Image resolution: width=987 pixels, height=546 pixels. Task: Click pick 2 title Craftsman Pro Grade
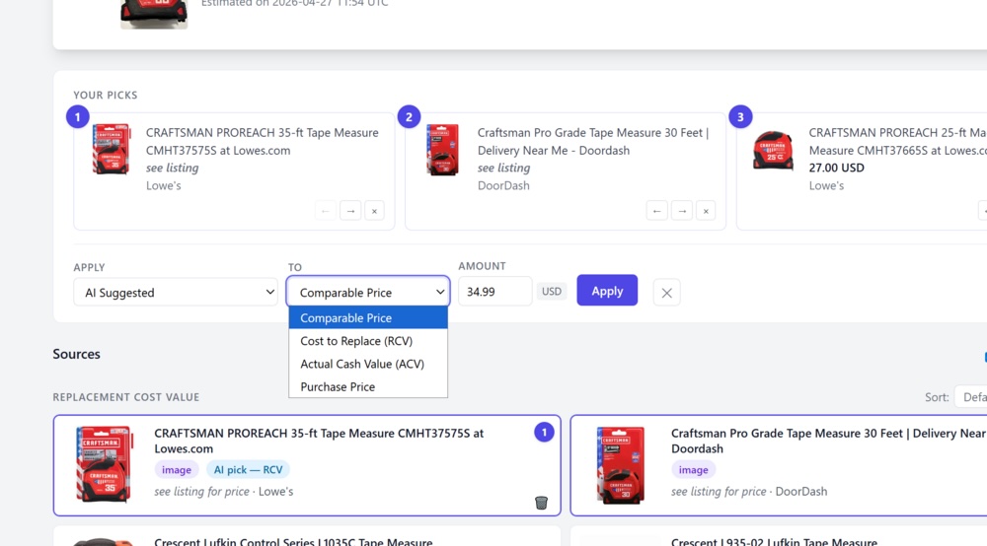593,141
